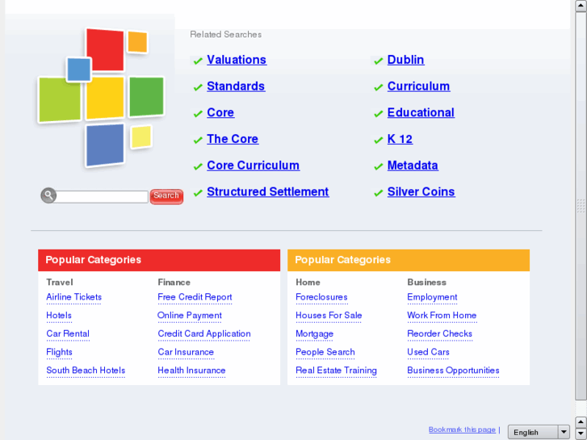The height and width of the screenshot is (440, 587).
Task: Click the Finance category heading
Action: tap(174, 283)
